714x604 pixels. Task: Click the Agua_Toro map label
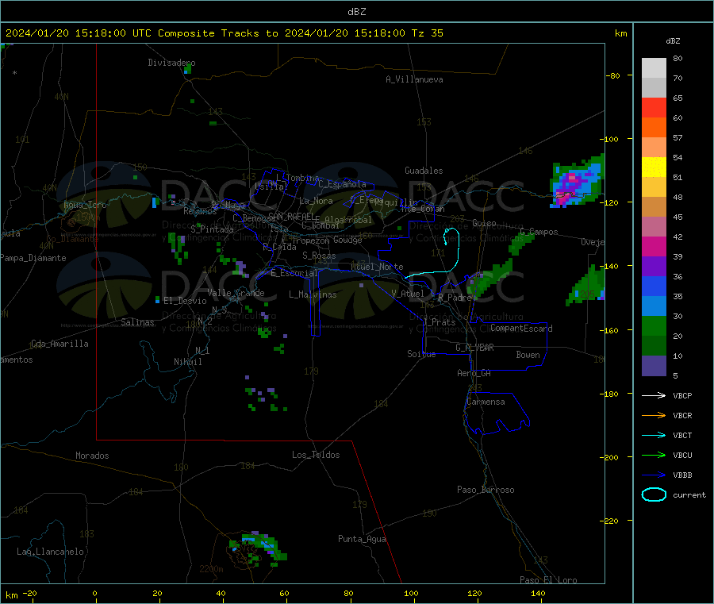point(85,205)
